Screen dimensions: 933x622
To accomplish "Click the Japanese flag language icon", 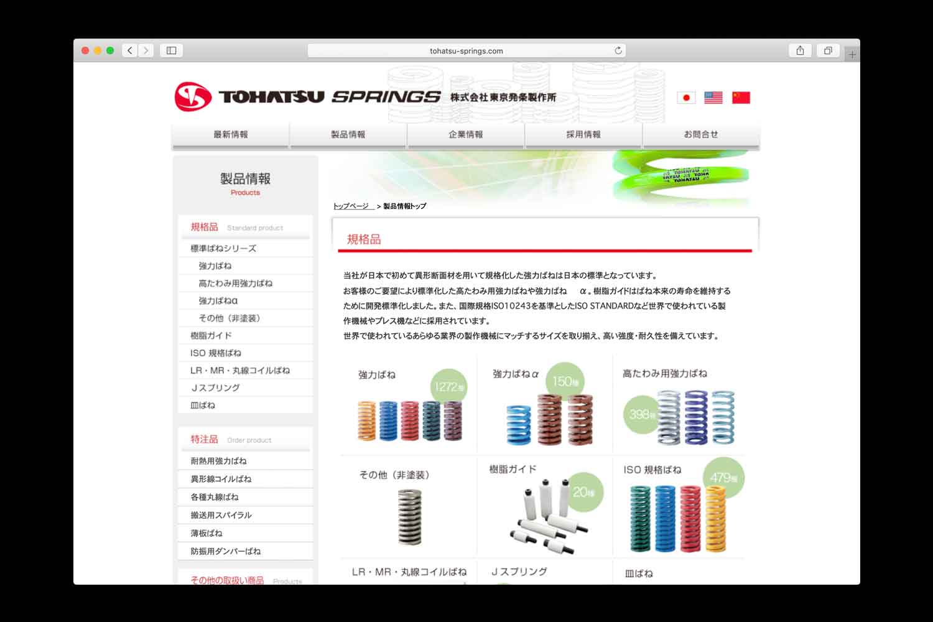I will (x=685, y=98).
